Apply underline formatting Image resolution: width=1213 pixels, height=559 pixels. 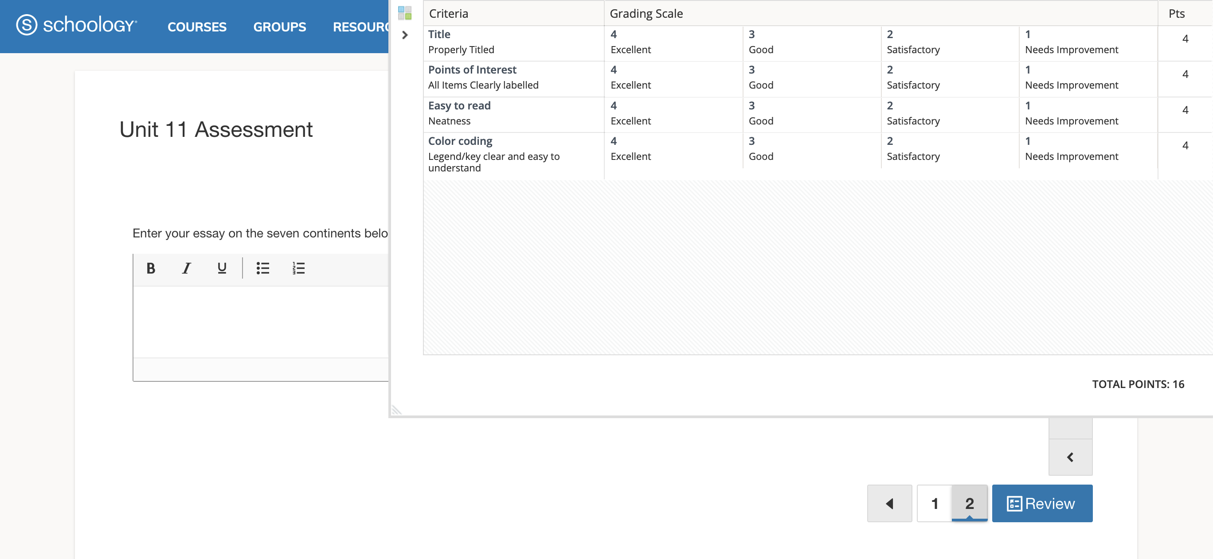click(221, 268)
